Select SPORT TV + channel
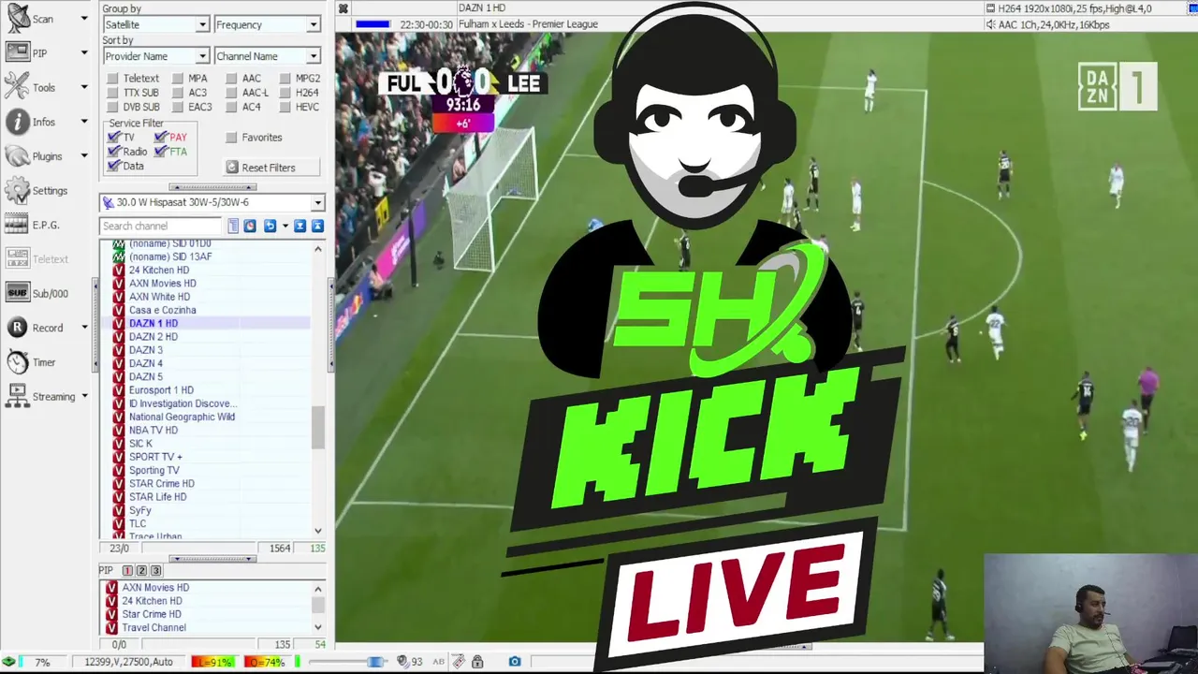The height and width of the screenshot is (674, 1198). pos(155,457)
